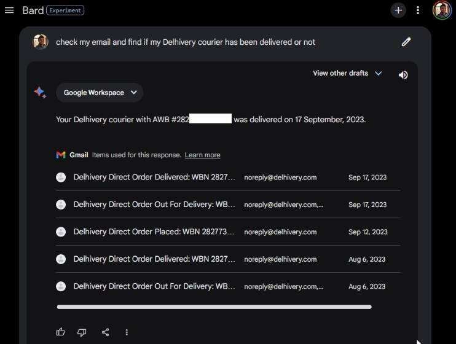This screenshot has height=344, width=456.
Task: Start a new chat with plus icon
Action: click(x=398, y=10)
